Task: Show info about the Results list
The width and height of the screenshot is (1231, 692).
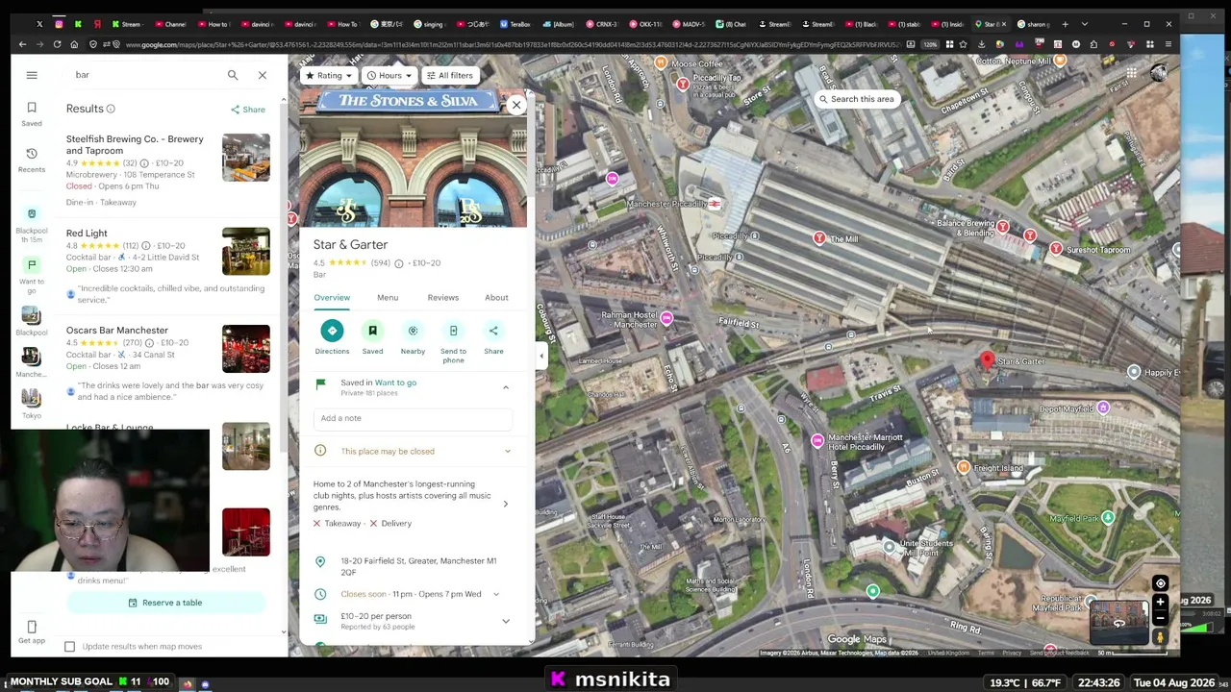Action: tap(111, 110)
